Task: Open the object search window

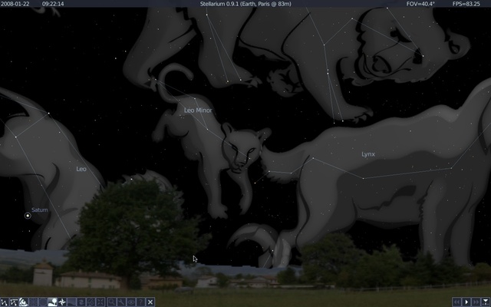Action: 112,302
